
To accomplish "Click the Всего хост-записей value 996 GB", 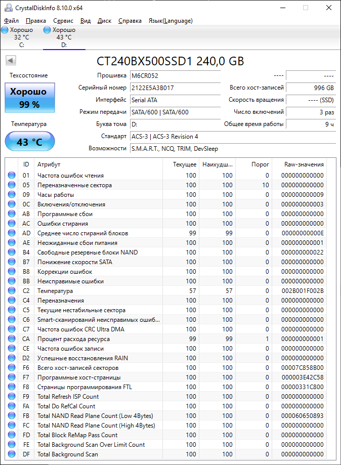I will 311,88.
